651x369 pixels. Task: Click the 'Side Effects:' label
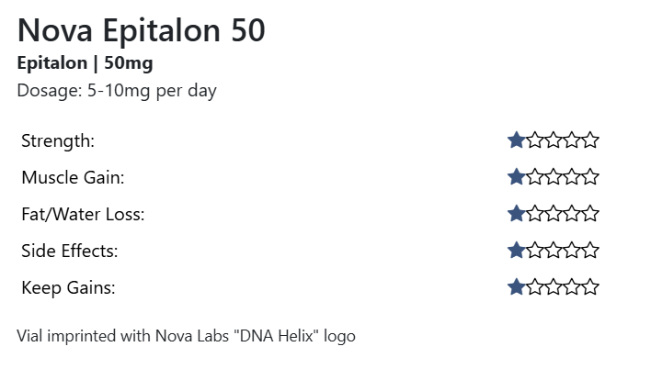(x=70, y=252)
